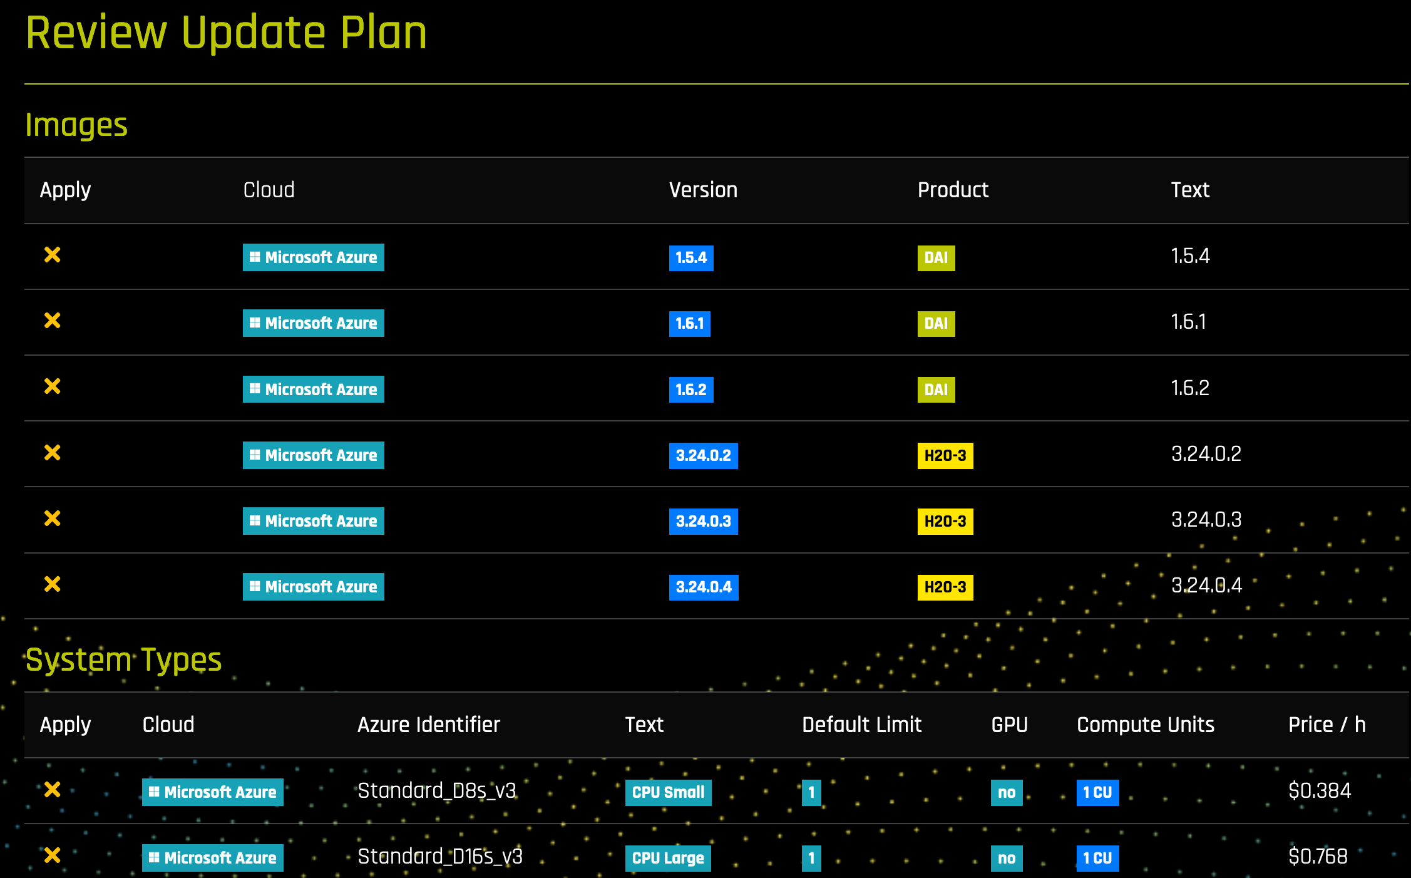The height and width of the screenshot is (878, 1411).
Task: Click the Images table Apply column header
Action: [65, 190]
